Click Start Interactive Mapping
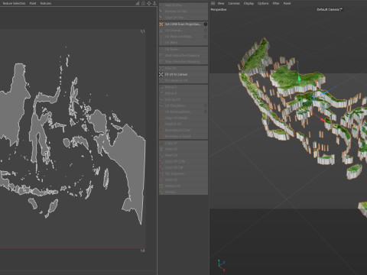Screen dimensions: 367x275 tap(183, 56)
